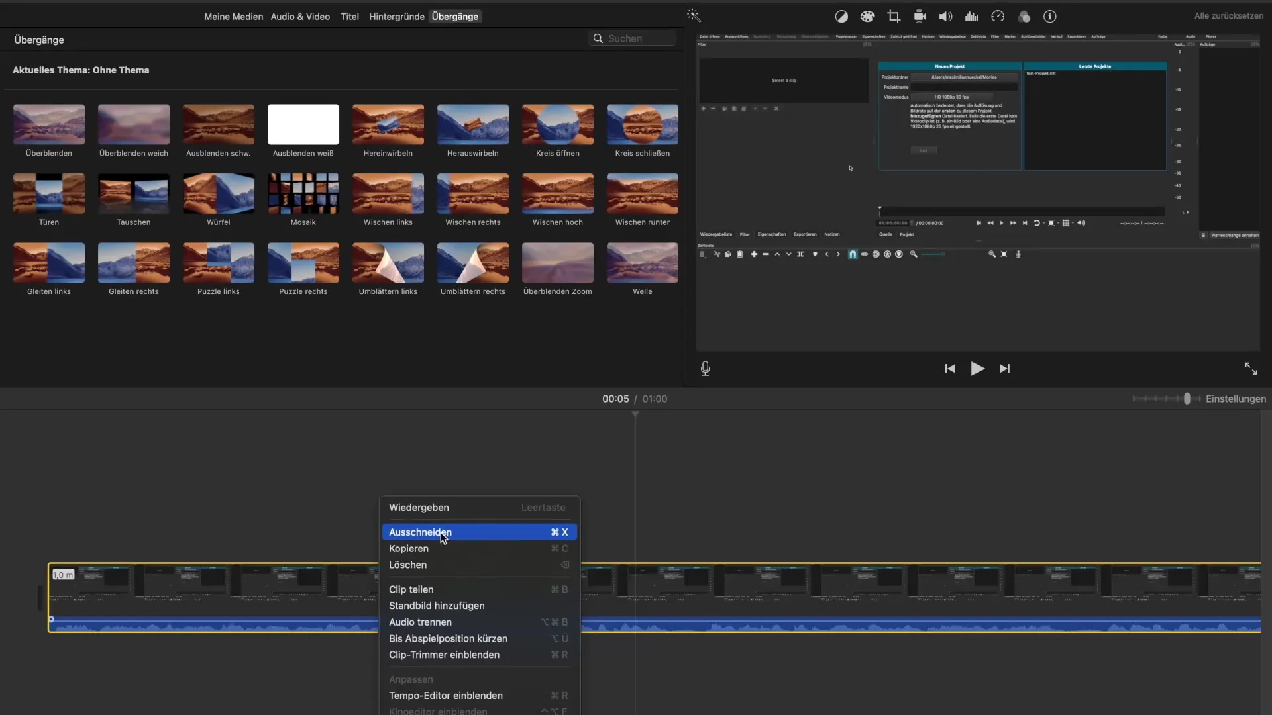Screen dimensions: 1272x715
Task: Select the Hereinwirbeln transition
Action: coord(388,124)
